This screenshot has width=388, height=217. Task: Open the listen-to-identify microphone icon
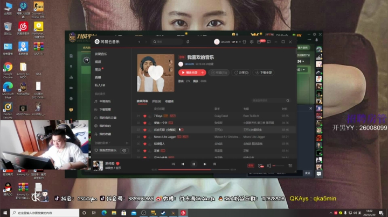tap(188, 42)
